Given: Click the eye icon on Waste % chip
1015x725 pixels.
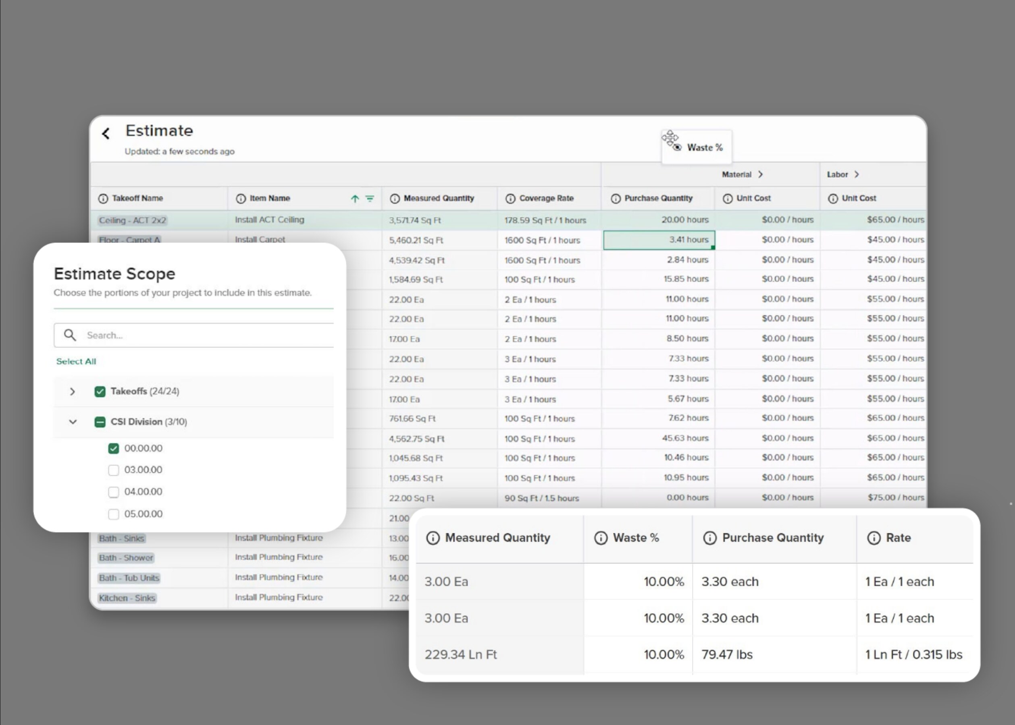Looking at the screenshot, I should coord(678,147).
